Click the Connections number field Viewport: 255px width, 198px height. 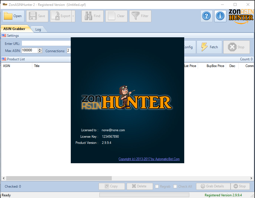pyautogui.click(x=69, y=50)
